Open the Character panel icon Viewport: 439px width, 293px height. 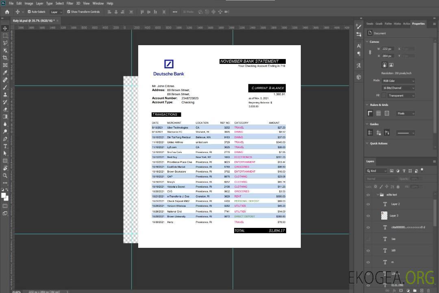pos(359,46)
